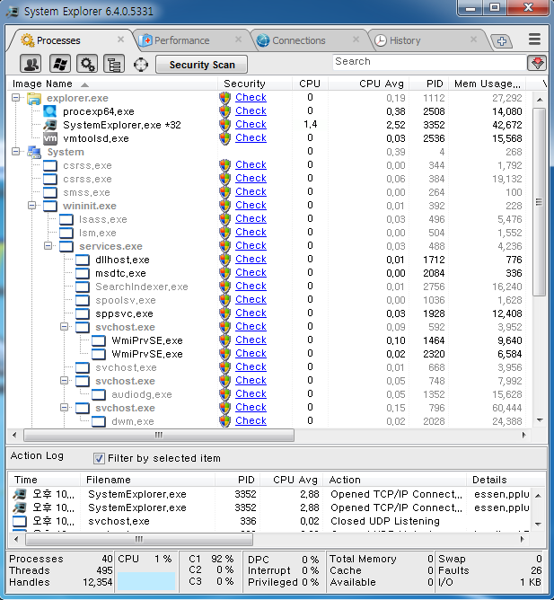The width and height of the screenshot is (554, 600).
Task: Click the explorer.exe folder icon
Action: (x=34, y=98)
